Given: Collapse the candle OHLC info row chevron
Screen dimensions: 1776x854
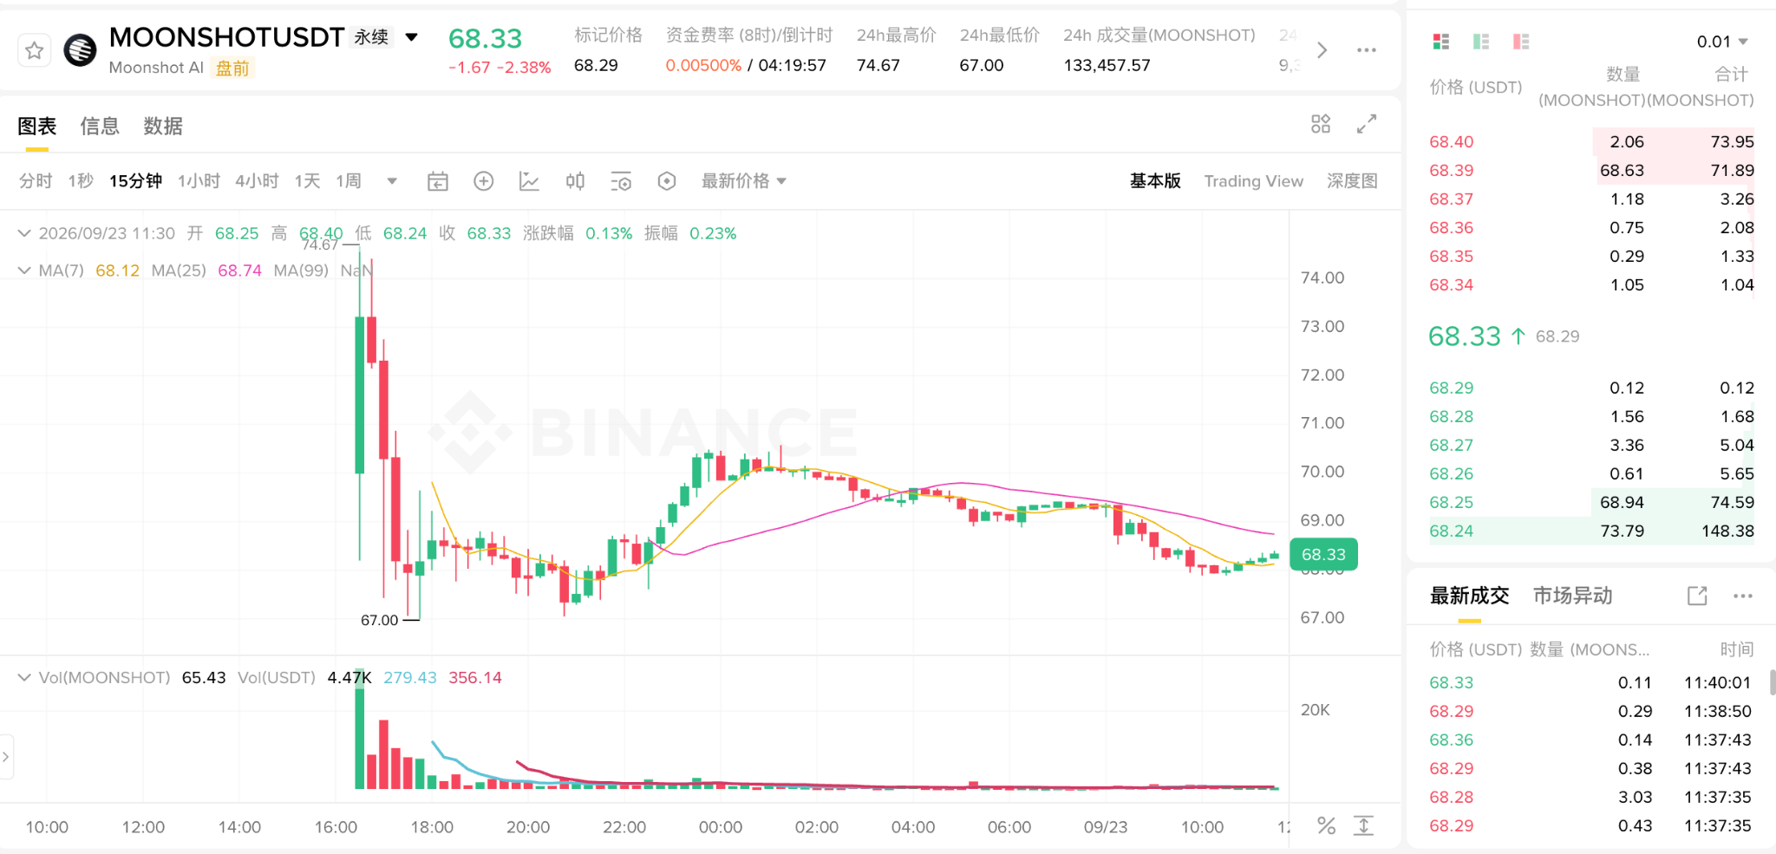Looking at the screenshot, I should (24, 233).
